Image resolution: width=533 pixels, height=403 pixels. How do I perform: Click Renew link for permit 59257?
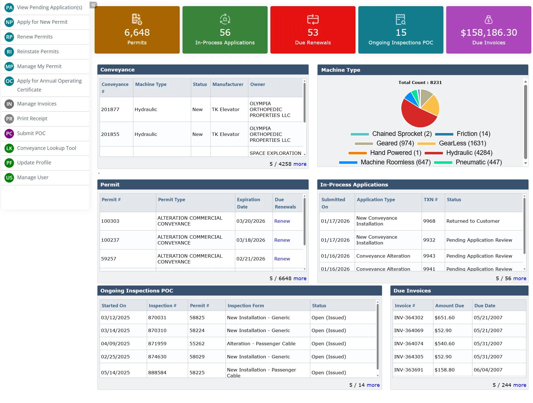[x=282, y=259]
